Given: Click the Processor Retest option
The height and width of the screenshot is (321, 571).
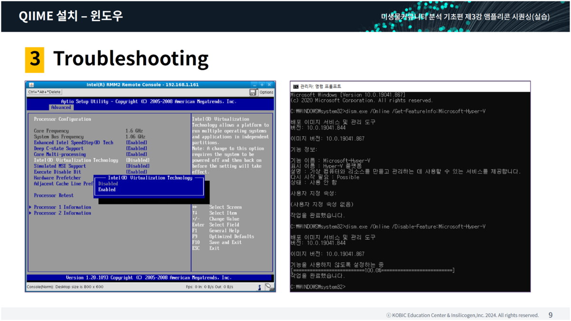Looking at the screenshot, I should click(54, 195).
